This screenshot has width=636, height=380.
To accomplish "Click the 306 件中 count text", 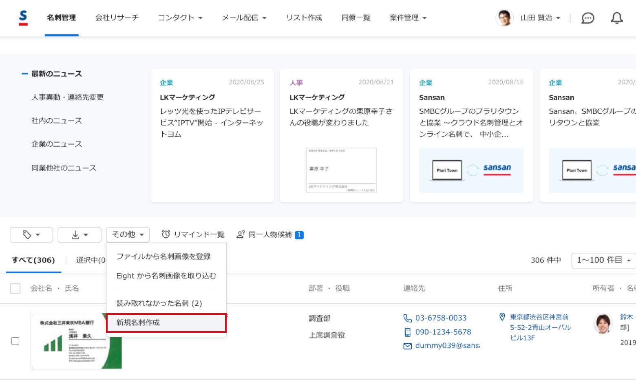I will tap(545, 260).
